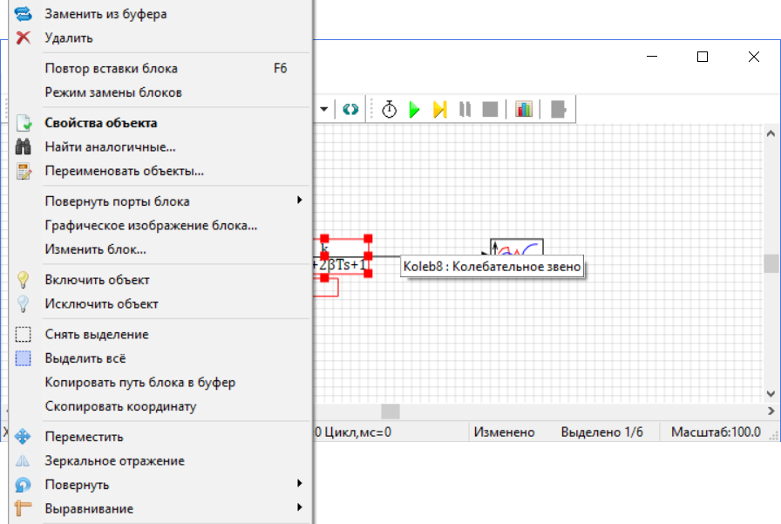Choose 'Удалить' with the red X

tap(69, 38)
